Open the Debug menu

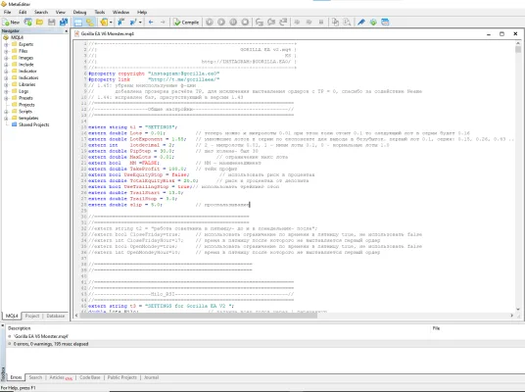[79, 12]
